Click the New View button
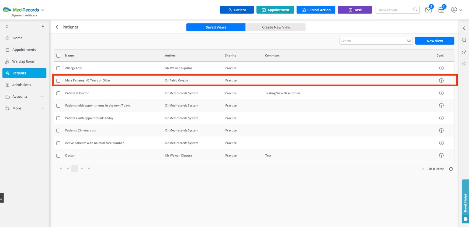The width and height of the screenshot is (469, 227). pos(435,41)
